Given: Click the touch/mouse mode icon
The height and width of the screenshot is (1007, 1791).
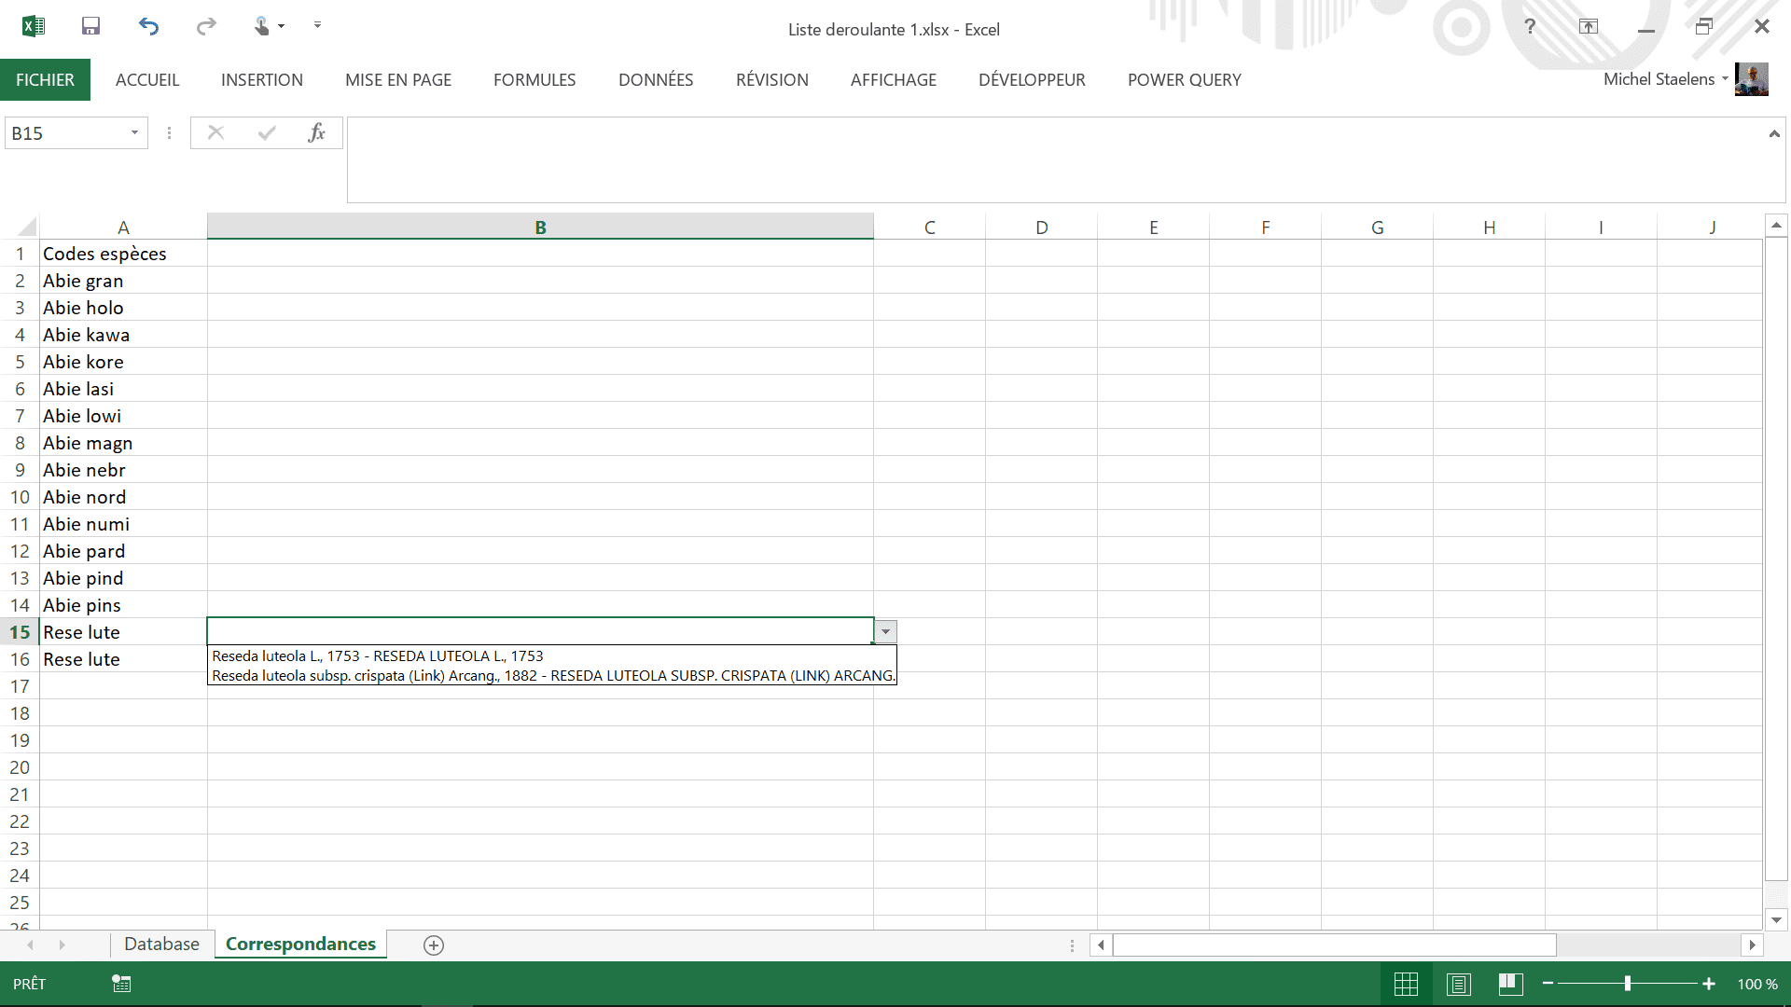Looking at the screenshot, I should pos(263,26).
